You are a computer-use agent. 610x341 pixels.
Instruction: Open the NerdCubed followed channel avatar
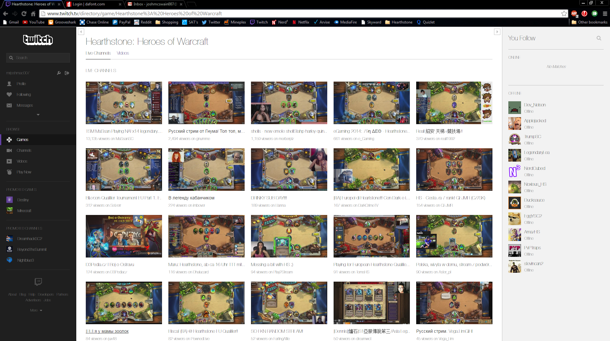pos(515,171)
